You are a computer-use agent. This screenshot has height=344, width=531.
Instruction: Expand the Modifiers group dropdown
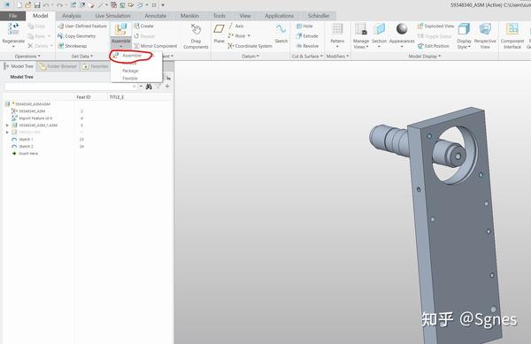(x=337, y=56)
